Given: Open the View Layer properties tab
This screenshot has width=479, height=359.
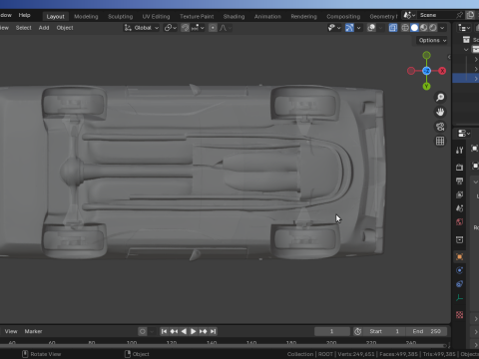Looking at the screenshot, I should (x=460, y=194).
